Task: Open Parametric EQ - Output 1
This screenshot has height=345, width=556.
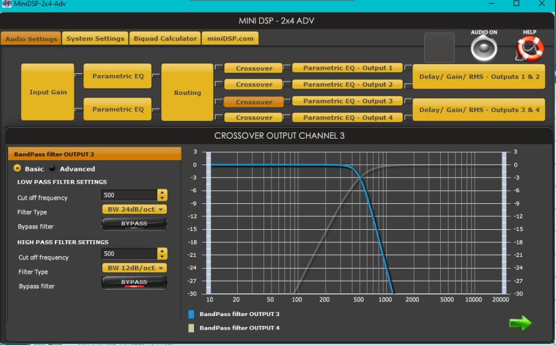Action: [347, 68]
